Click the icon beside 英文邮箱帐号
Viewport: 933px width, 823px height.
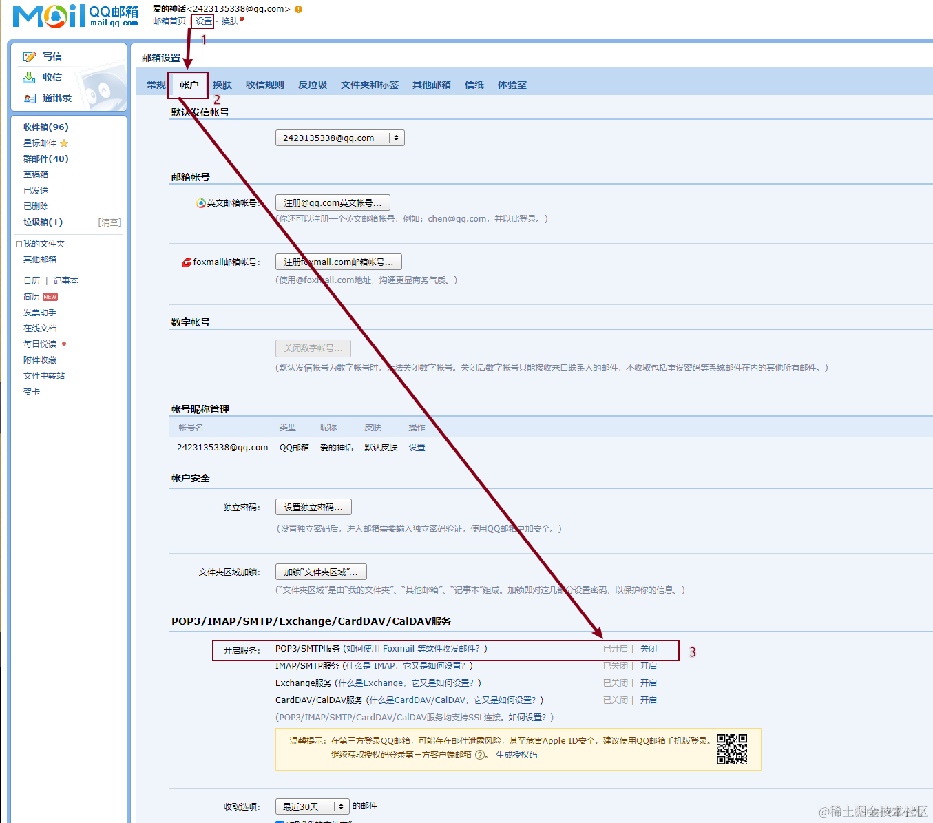pyautogui.click(x=201, y=203)
